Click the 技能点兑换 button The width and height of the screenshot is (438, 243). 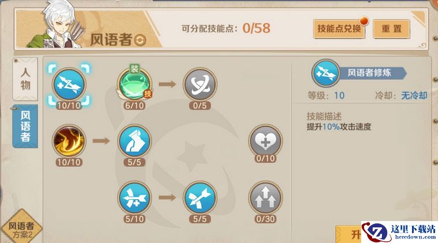click(339, 29)
